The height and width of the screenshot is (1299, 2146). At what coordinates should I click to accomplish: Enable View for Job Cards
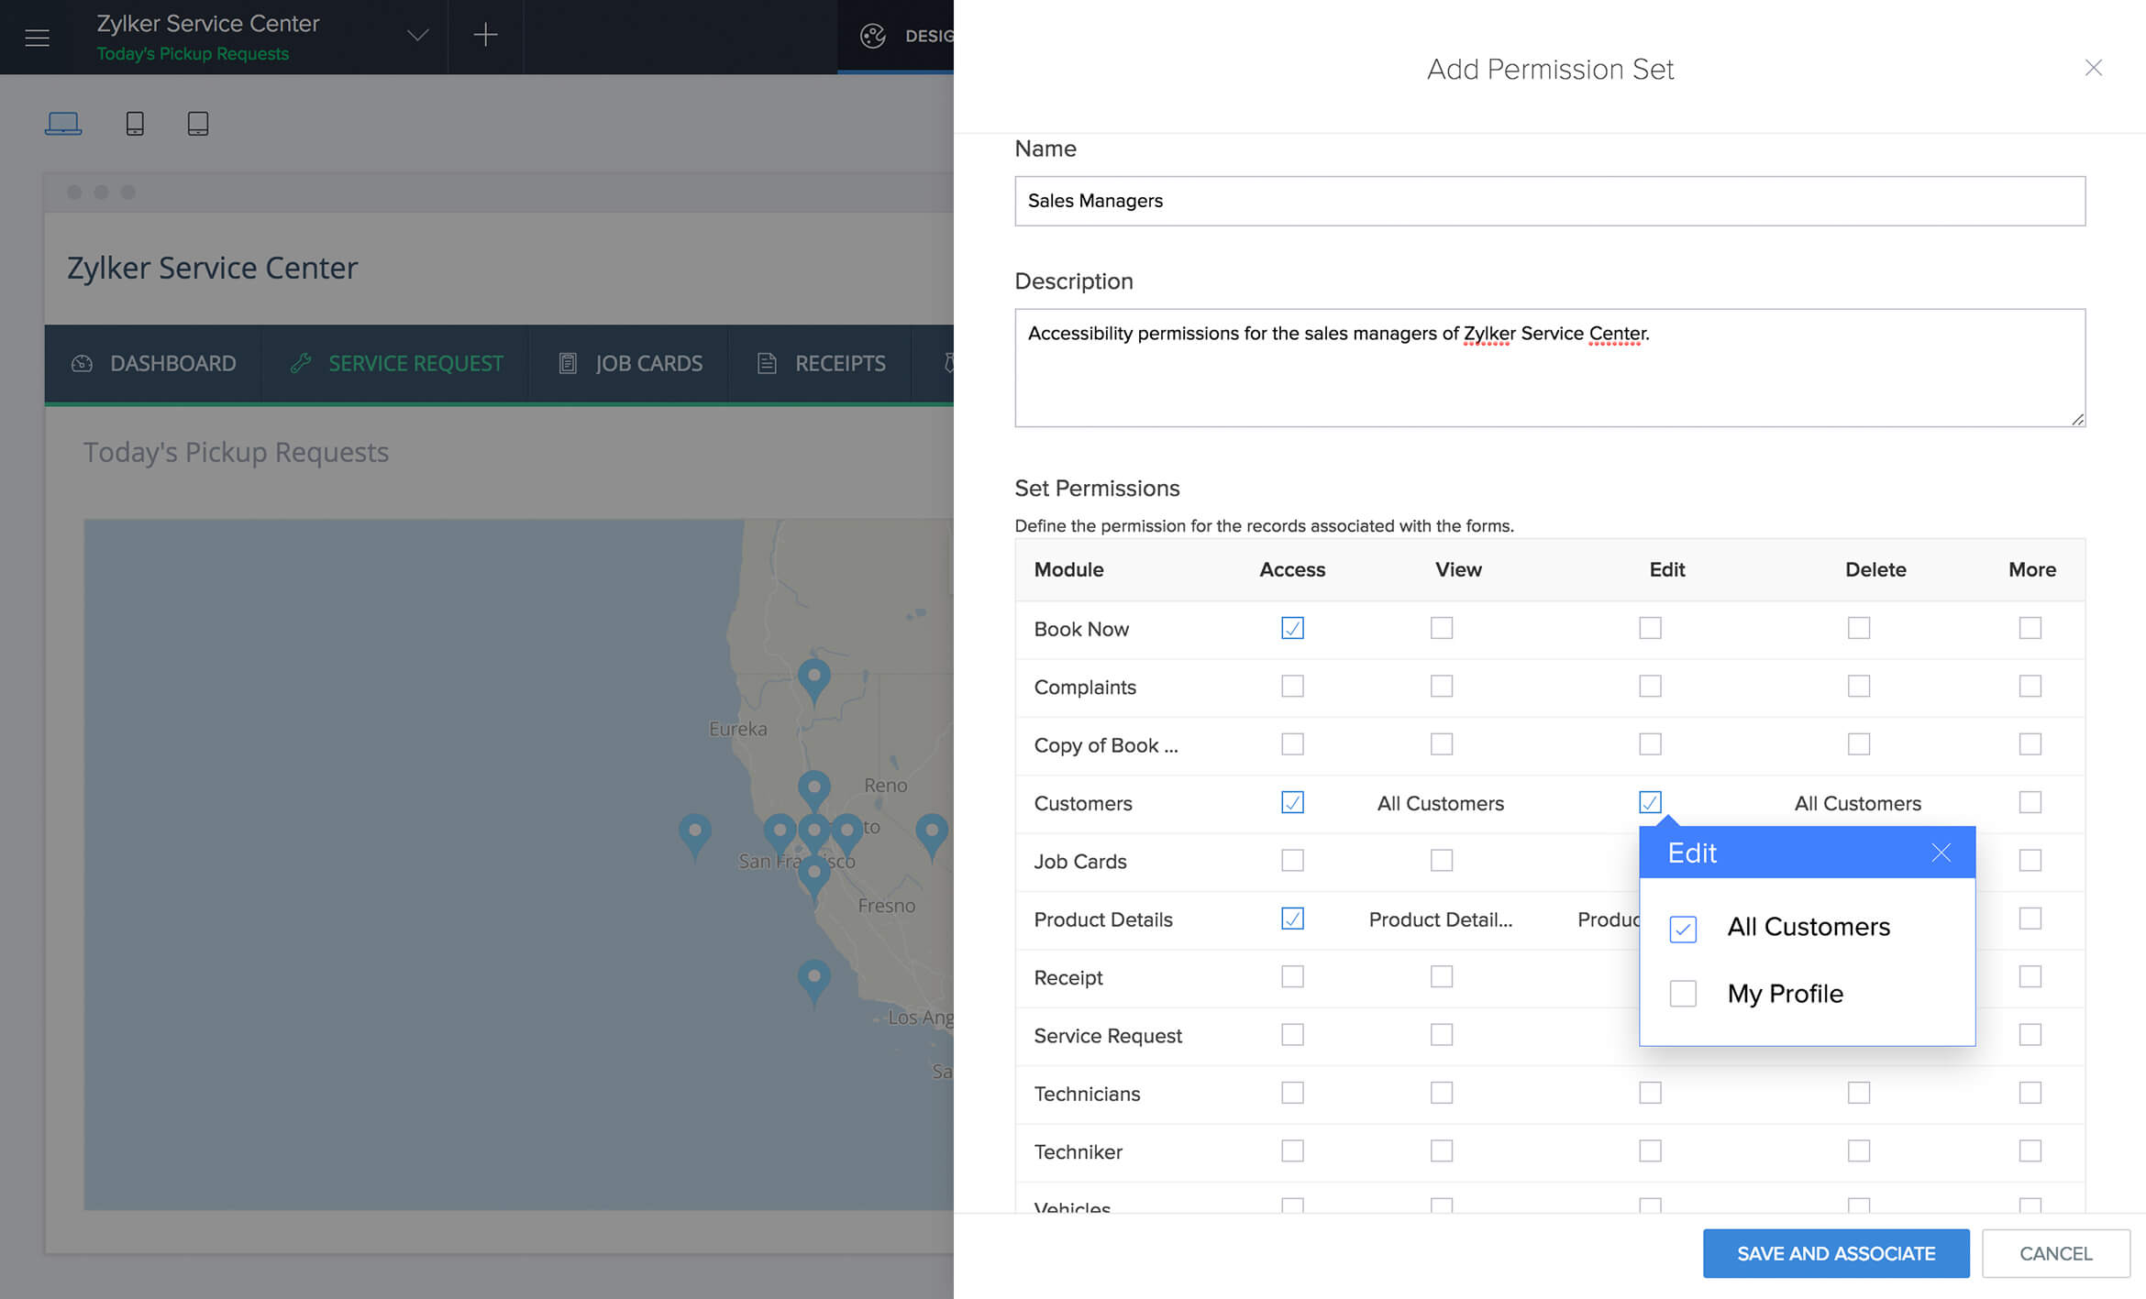(x=1442, y=860)
